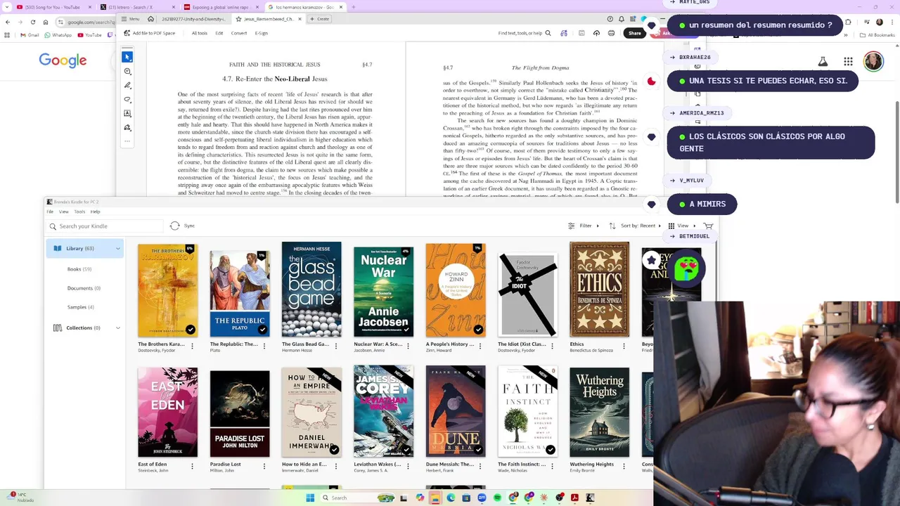The height and width of the screenshot is (506, 900).
Task: Open the PDF print icon
Action: [611, 33]
